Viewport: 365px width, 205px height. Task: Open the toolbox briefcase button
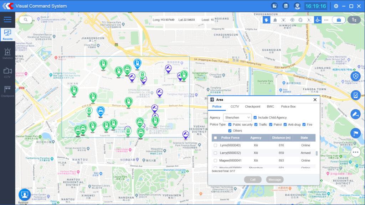click(x=339, y=20)
